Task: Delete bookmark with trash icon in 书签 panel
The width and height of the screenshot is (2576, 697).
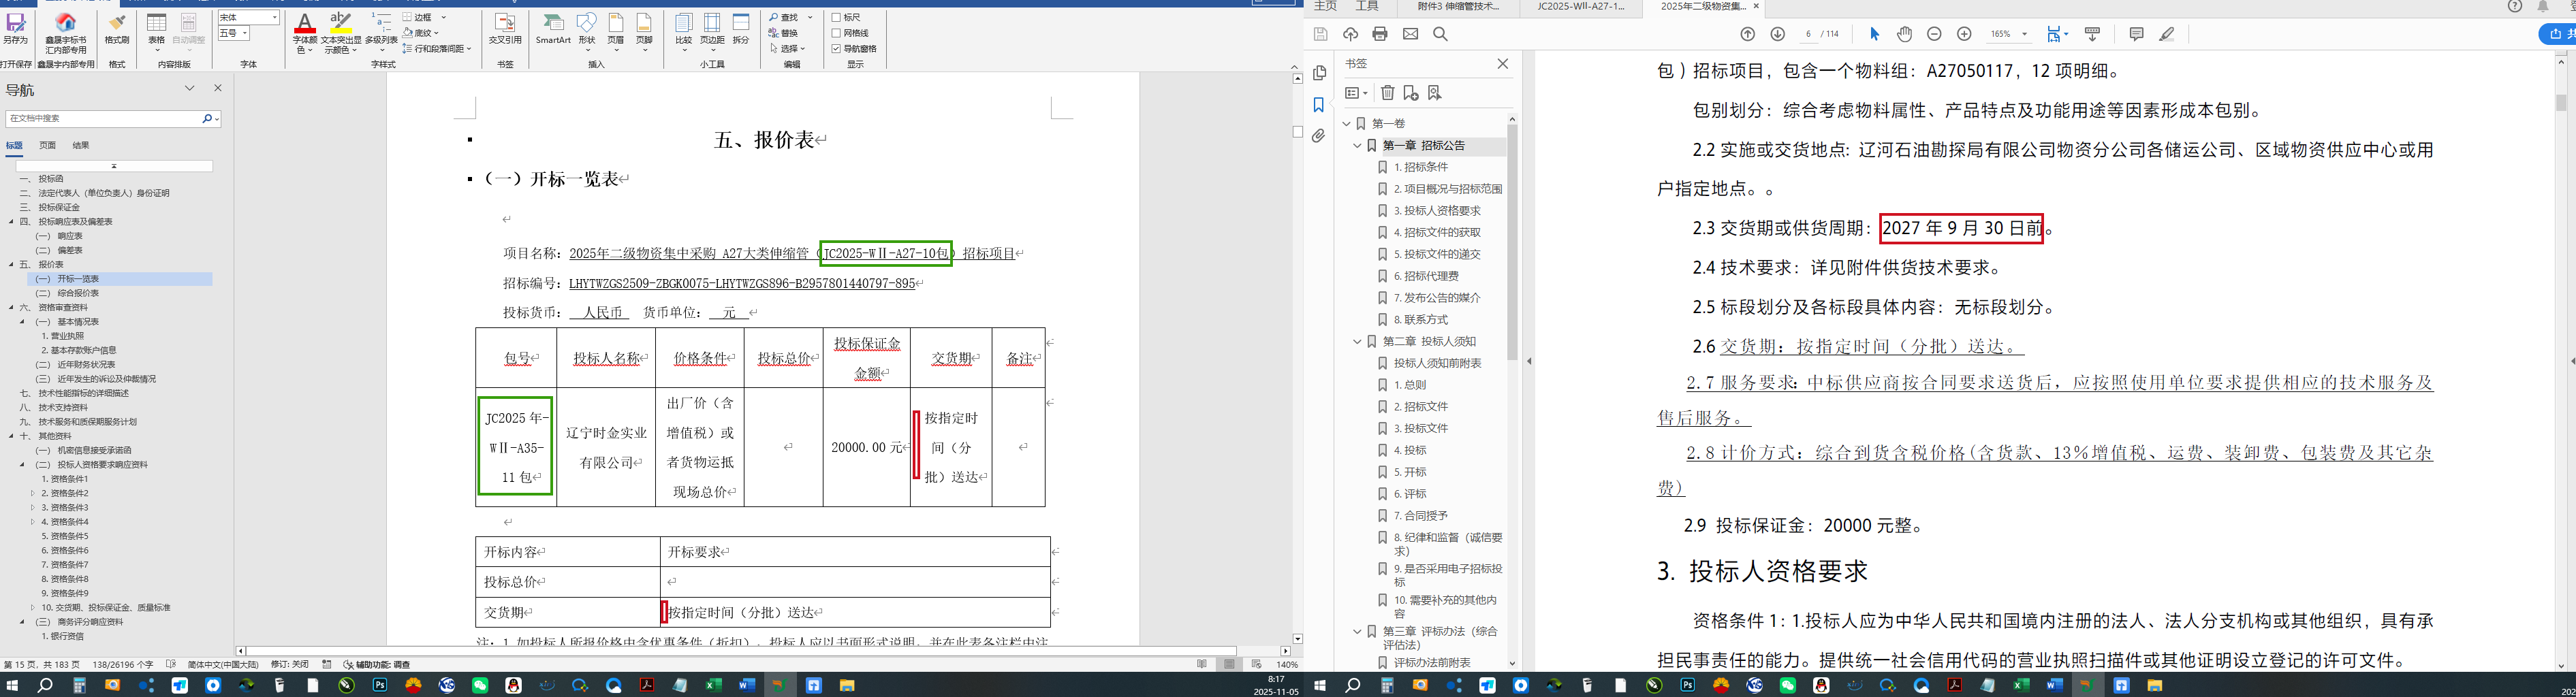Action: pyautogui.click(x=1388, y=93)
